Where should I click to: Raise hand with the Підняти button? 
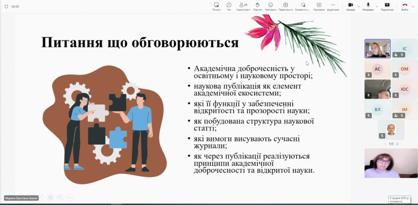point(257,6)
